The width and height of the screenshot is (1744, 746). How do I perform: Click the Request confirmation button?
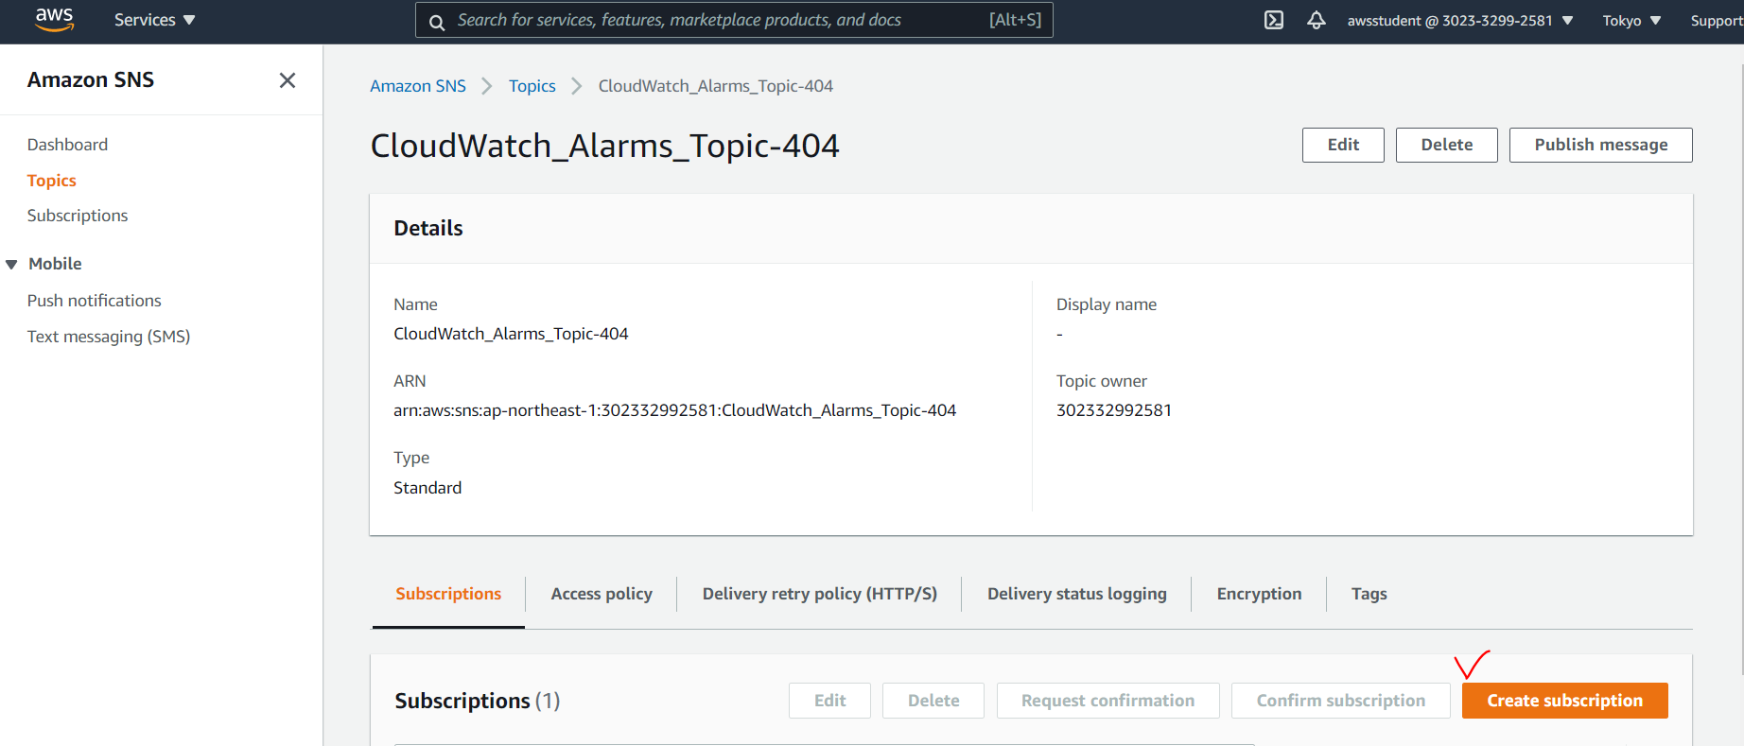point(1107,701)
